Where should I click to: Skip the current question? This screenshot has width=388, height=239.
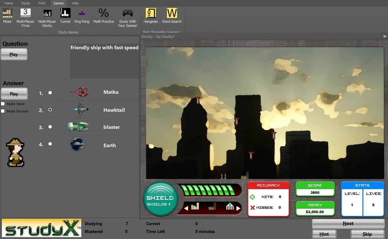coord(367,234)
